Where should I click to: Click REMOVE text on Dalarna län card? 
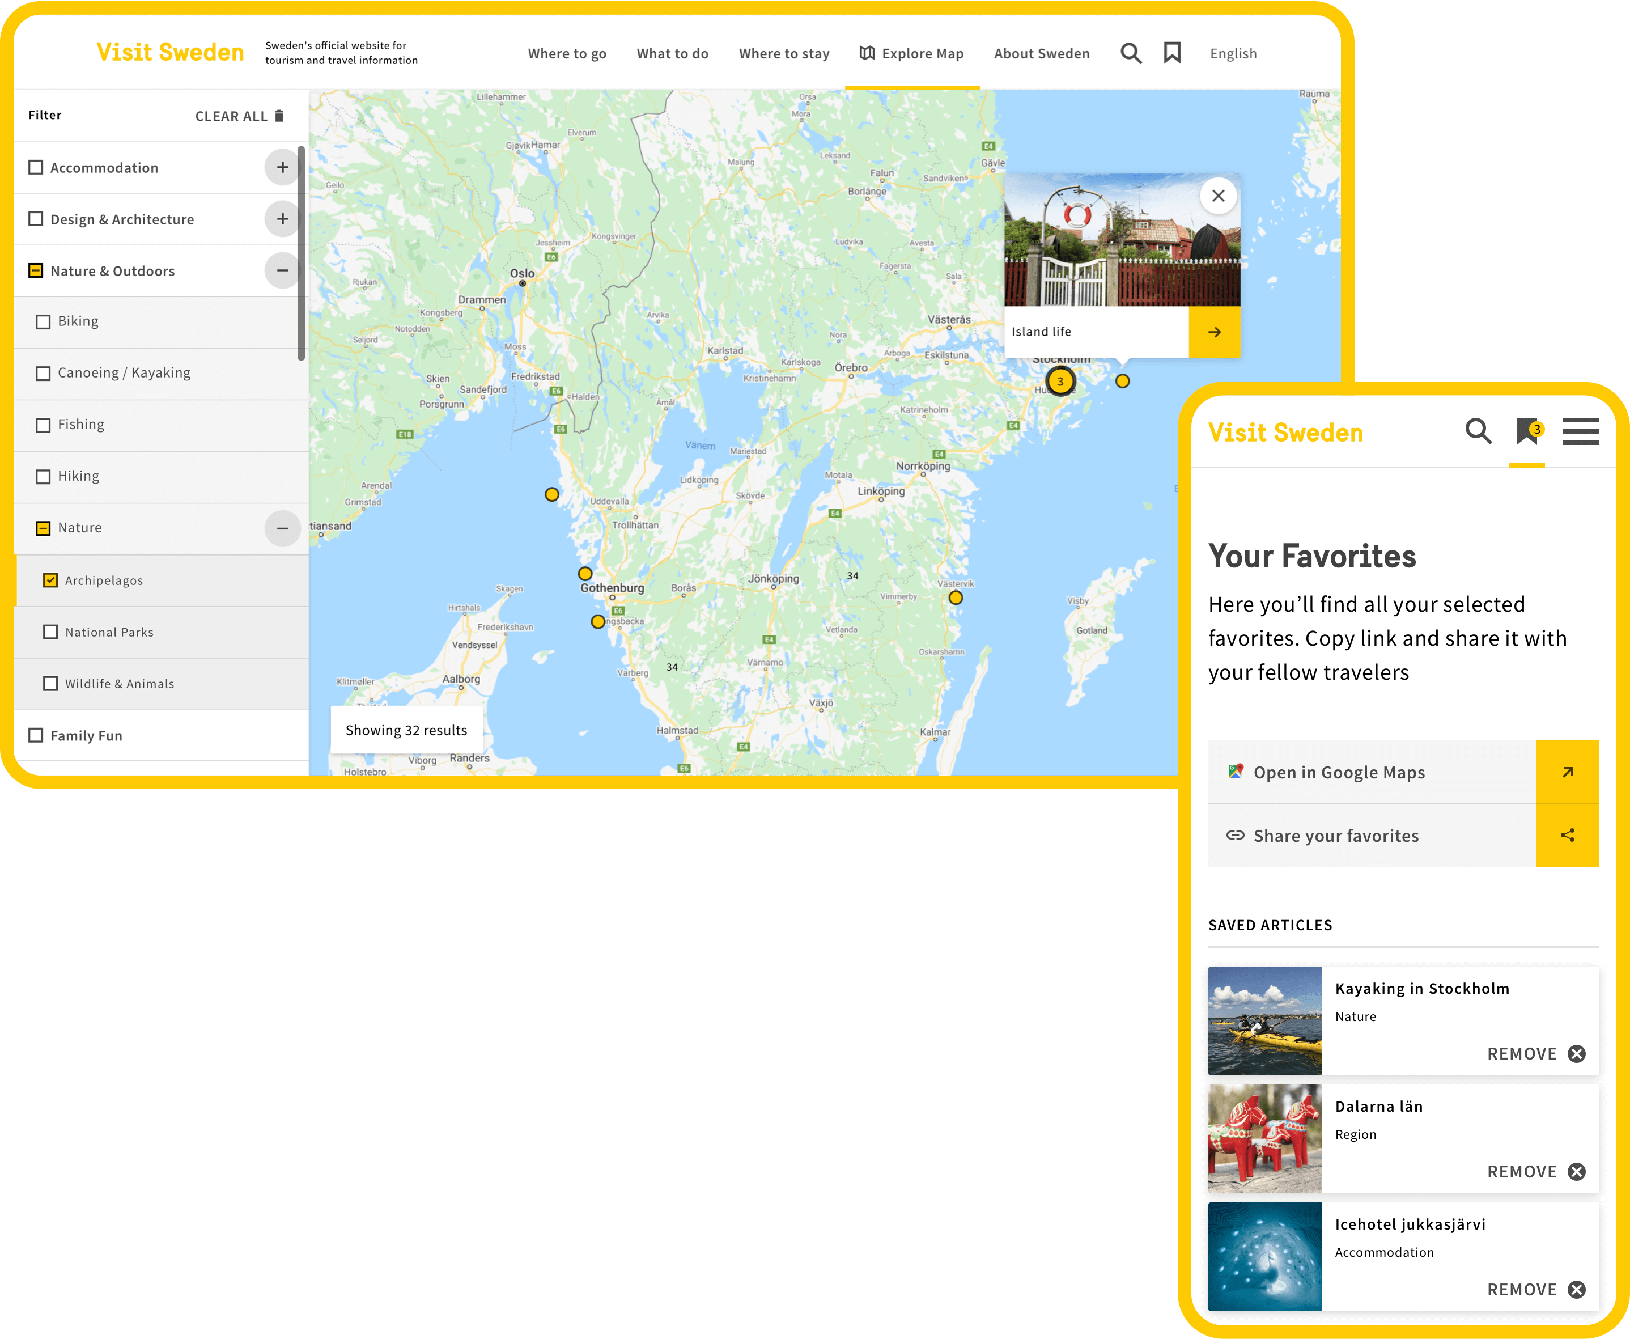click(x=1521, y=1172)
